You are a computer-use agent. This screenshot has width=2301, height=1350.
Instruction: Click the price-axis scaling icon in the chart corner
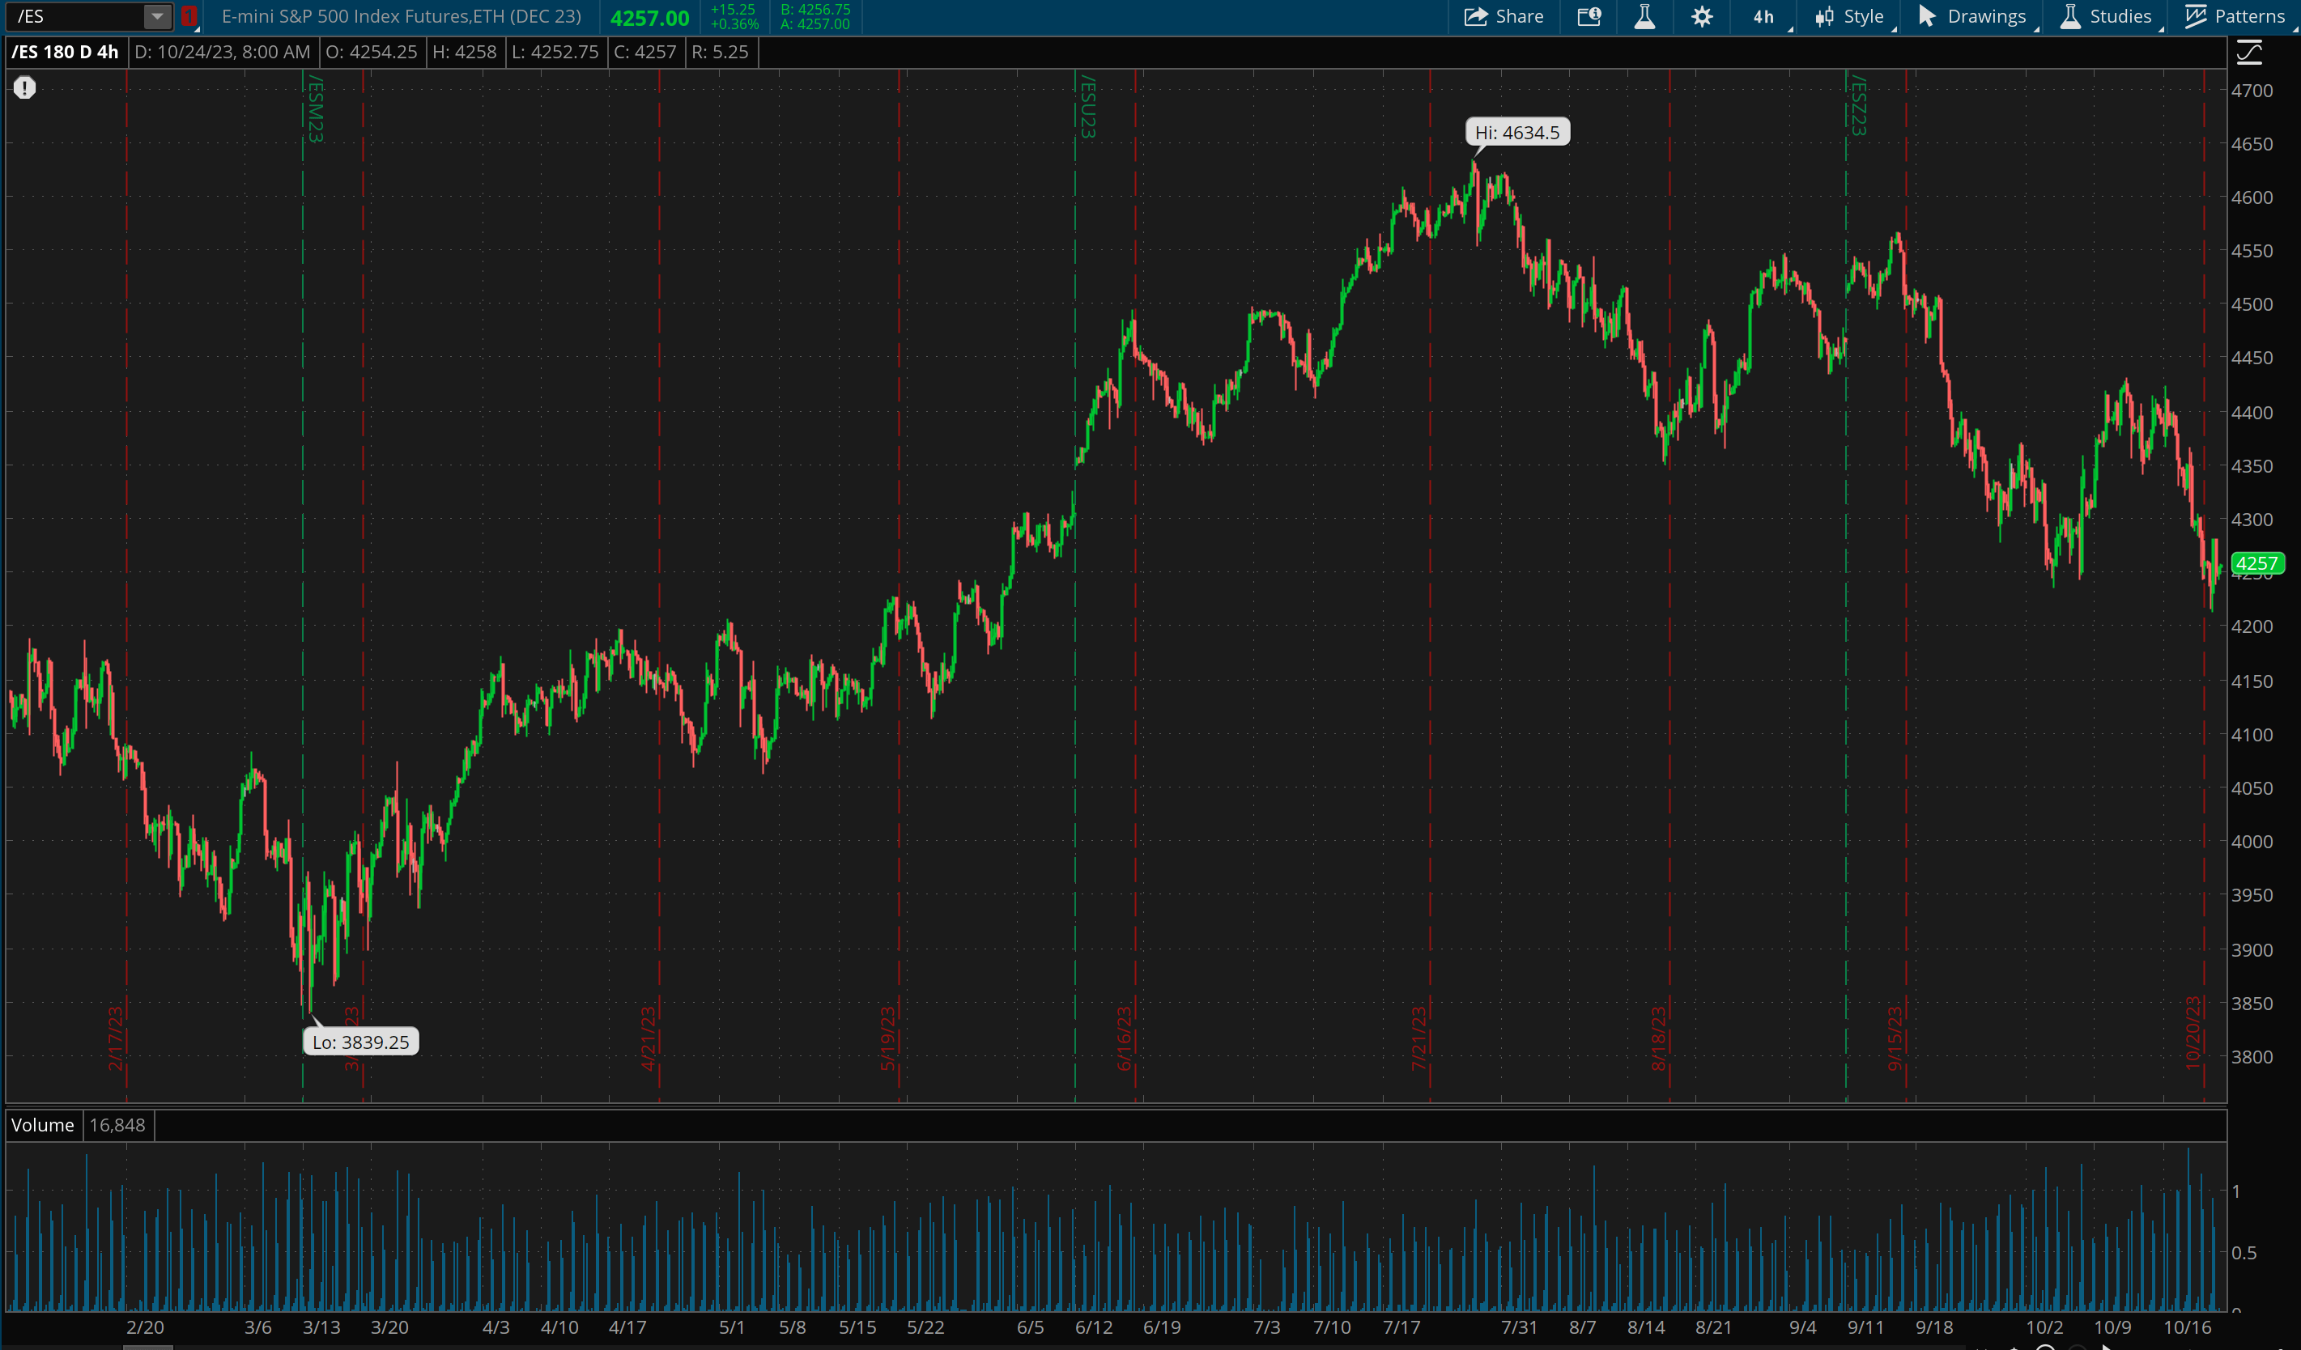click(x=2248, y=52)
